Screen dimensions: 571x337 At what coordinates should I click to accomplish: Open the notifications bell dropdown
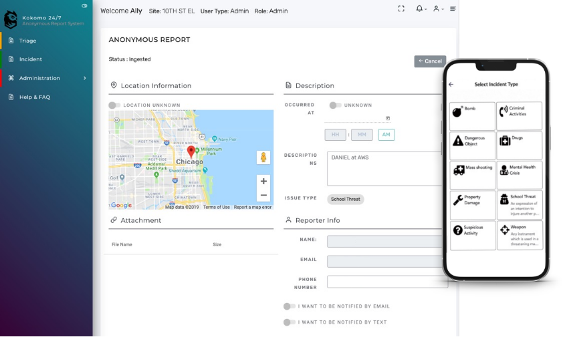pyautogui.click(x=421, y=9)
